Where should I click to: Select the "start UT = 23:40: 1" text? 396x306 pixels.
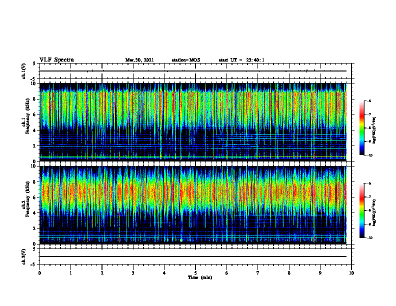pos(241,60)
